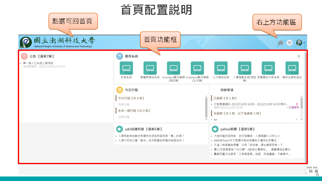
Task: Open the 行程邀請通知 overdue item
Action: pos(251,104)
